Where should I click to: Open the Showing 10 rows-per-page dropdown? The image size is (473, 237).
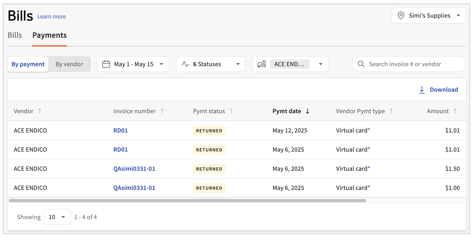pyautogui.click(x=57, y=217)
